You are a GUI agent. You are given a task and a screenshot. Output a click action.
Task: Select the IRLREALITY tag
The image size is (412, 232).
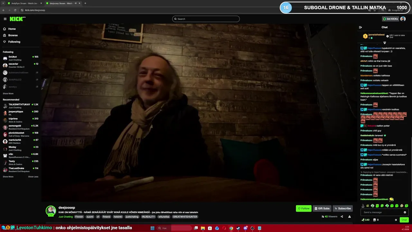(148, 217)
